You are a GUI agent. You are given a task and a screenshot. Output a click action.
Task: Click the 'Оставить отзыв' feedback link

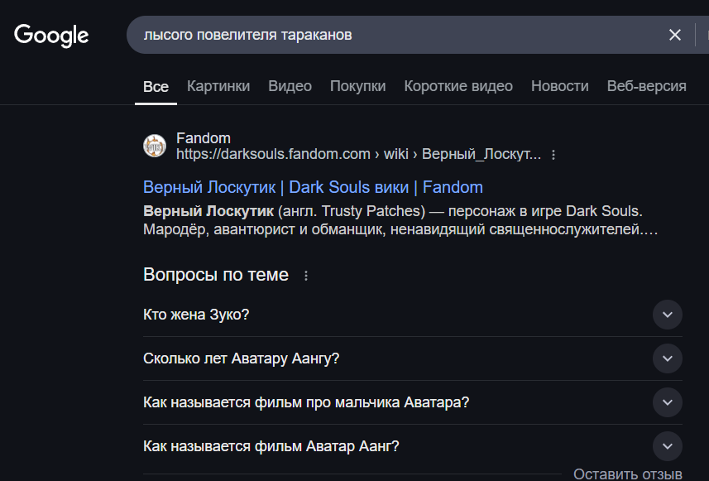[x=628, y=474]
